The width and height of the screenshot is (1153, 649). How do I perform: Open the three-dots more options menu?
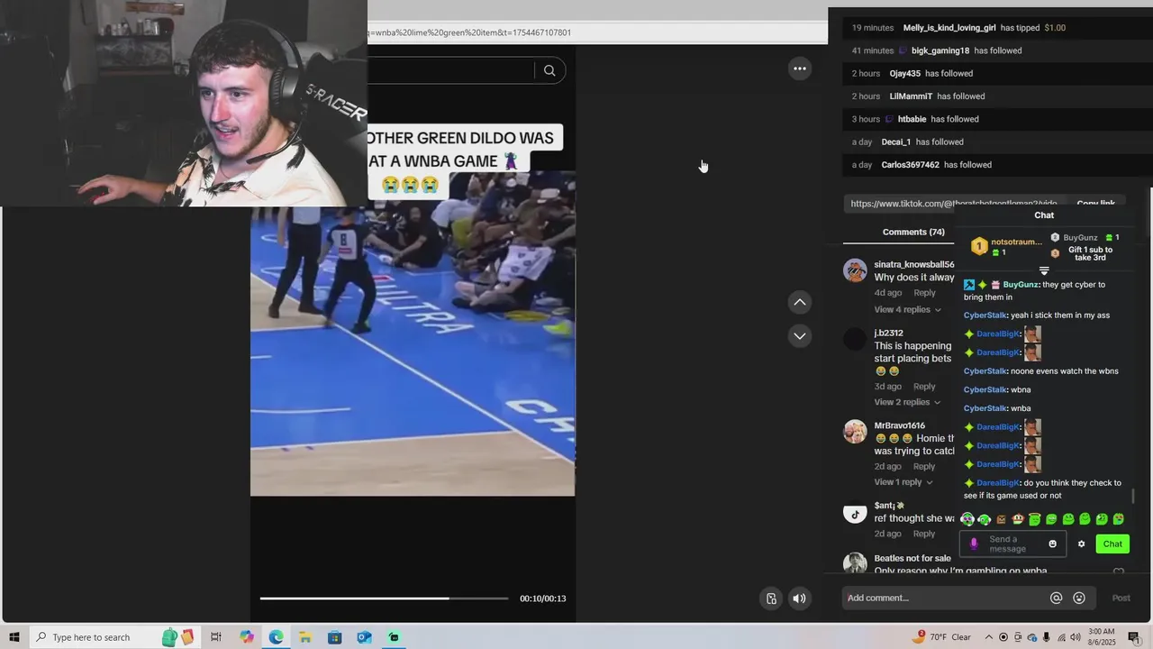pos(800,69)
